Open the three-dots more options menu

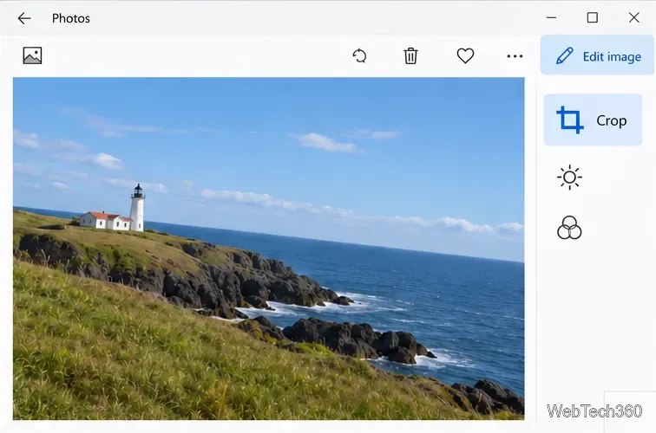pos(515,56)
